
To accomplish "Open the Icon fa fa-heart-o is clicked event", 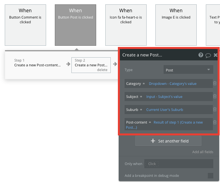I will 126,25.
